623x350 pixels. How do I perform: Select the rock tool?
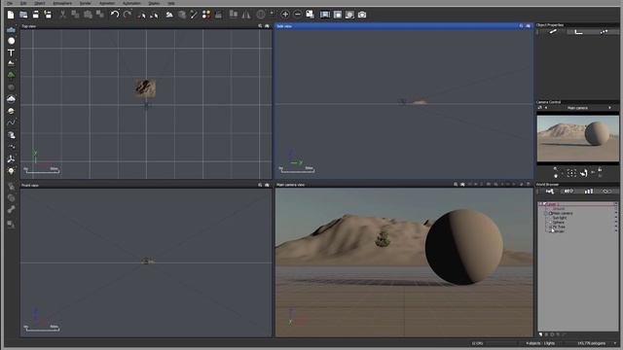pyautogui.click(x=11, y=87)
